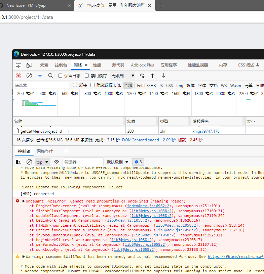264x274 pixels.
Task: Close the YApi browser tab
Action: 150,6
